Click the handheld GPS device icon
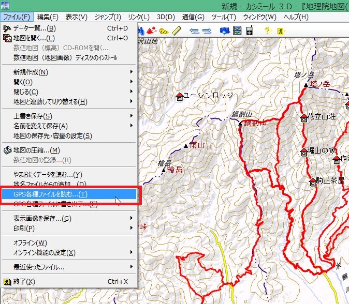 [x=250, y=31]
